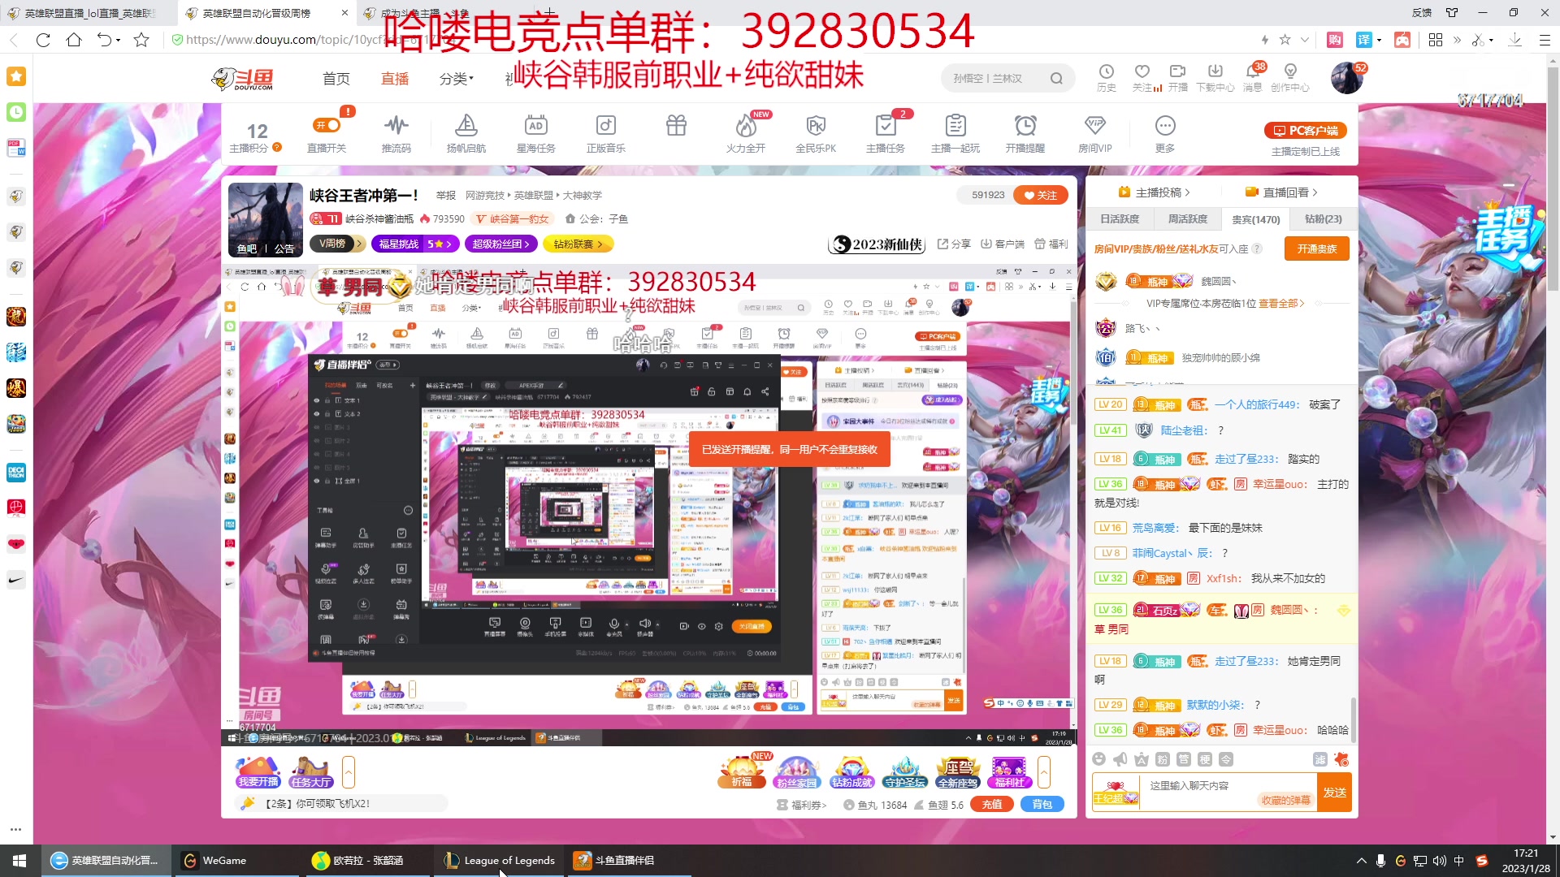1560x877 pixels.
Task: Click the orange 发送 send button
Action: (1334, 793)
